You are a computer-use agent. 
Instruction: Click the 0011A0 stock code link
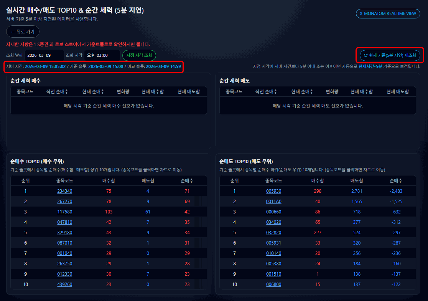pos(273,202)
